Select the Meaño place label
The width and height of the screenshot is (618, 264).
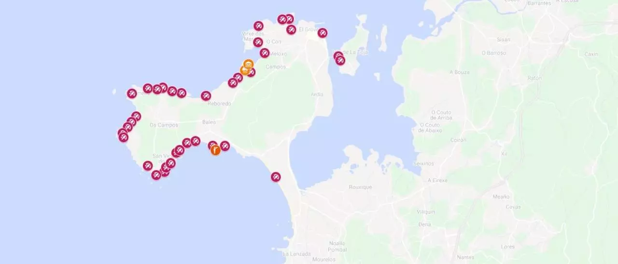tap(501, 197)
